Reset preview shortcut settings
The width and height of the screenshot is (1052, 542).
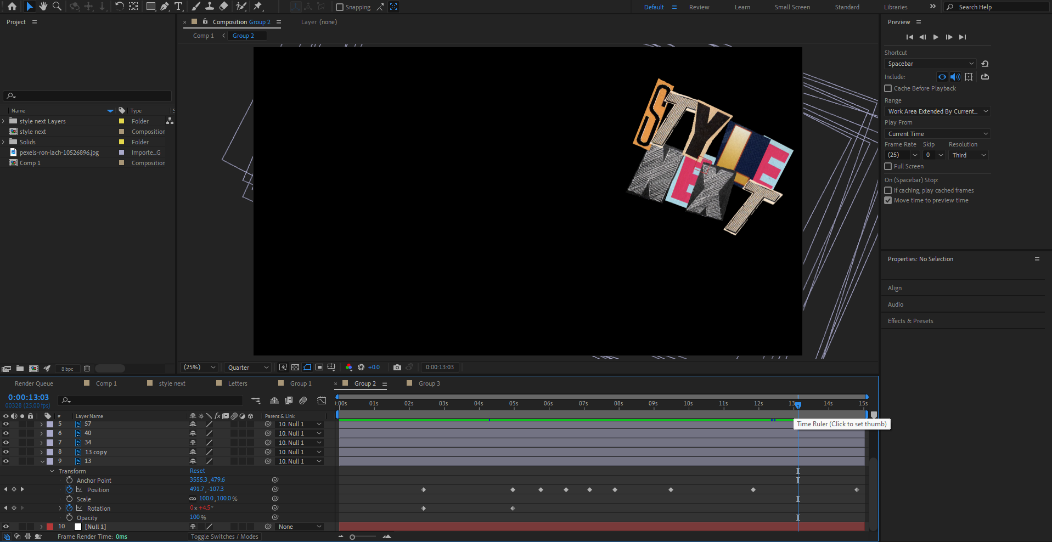(985, 64)
